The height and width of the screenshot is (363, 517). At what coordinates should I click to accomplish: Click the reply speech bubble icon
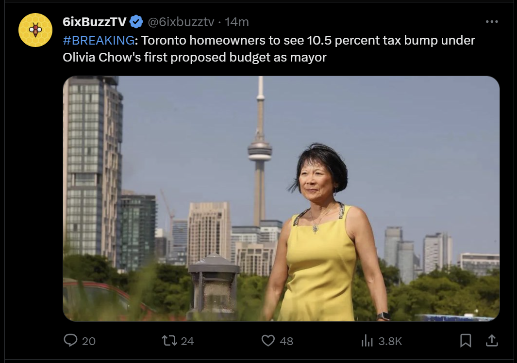70,341
